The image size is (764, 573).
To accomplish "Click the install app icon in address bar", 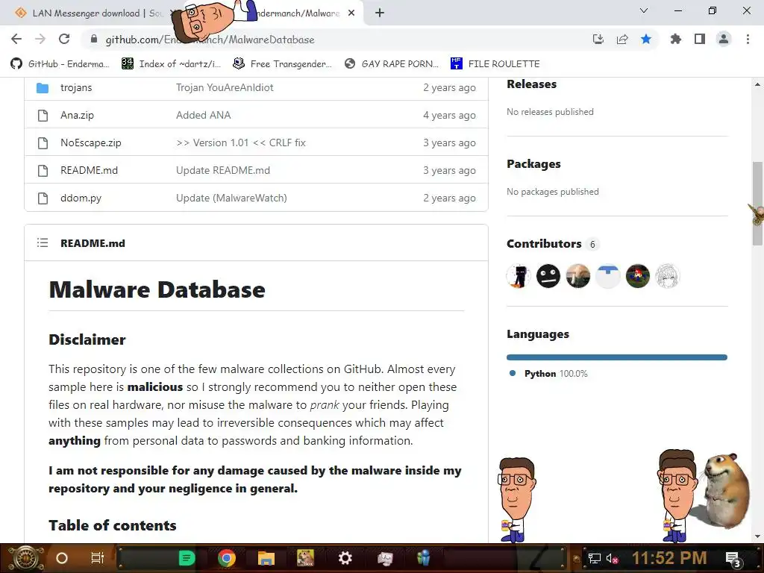I will tap(598, 39).
